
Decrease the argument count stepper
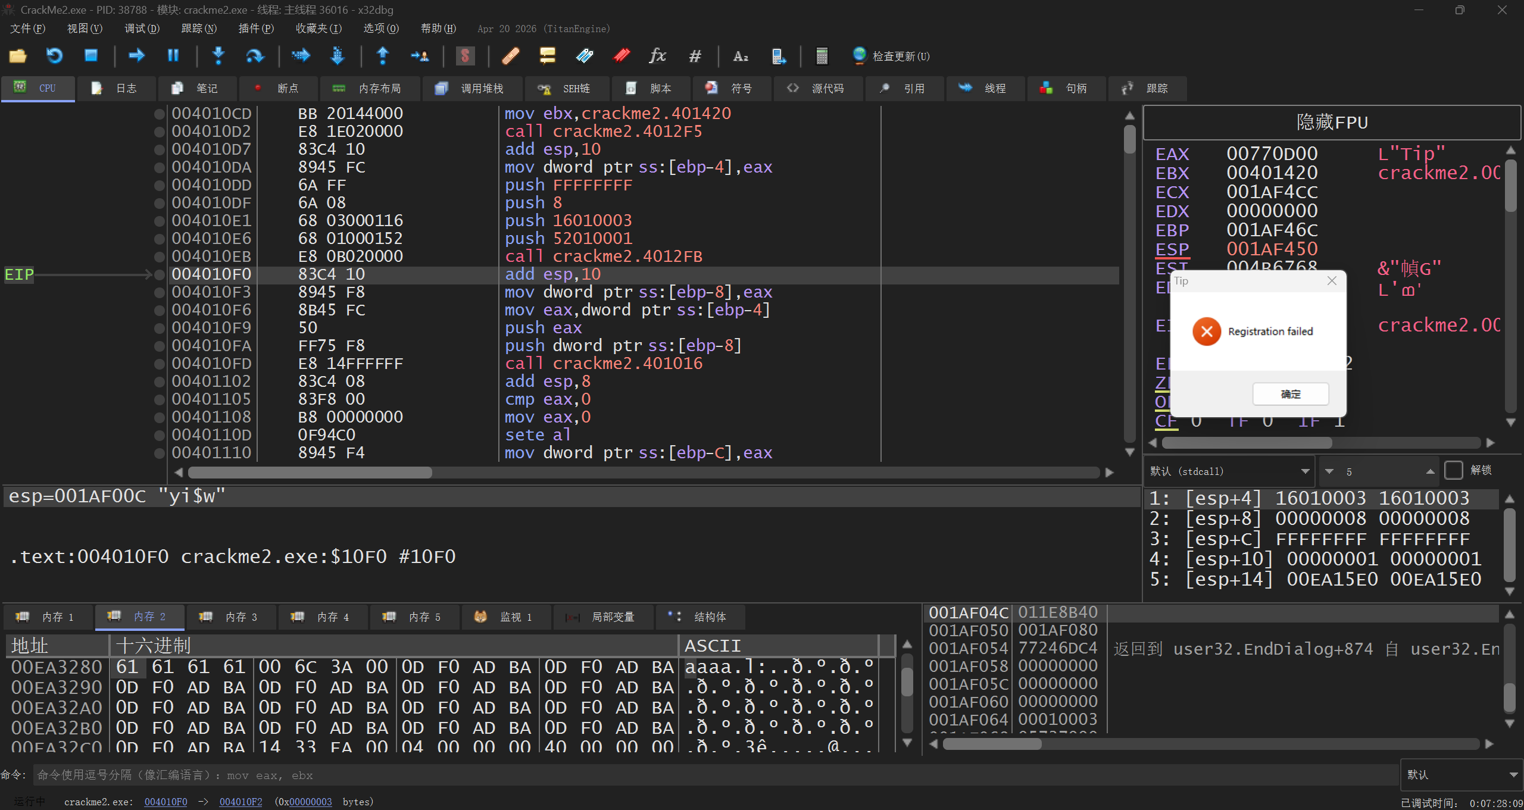(x=1329, y=471)
